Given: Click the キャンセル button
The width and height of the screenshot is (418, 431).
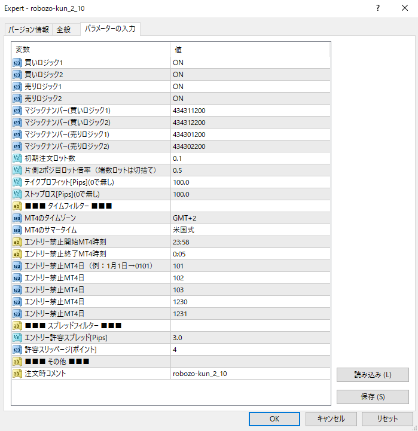Looking at the screenshot, I should 331,418.
